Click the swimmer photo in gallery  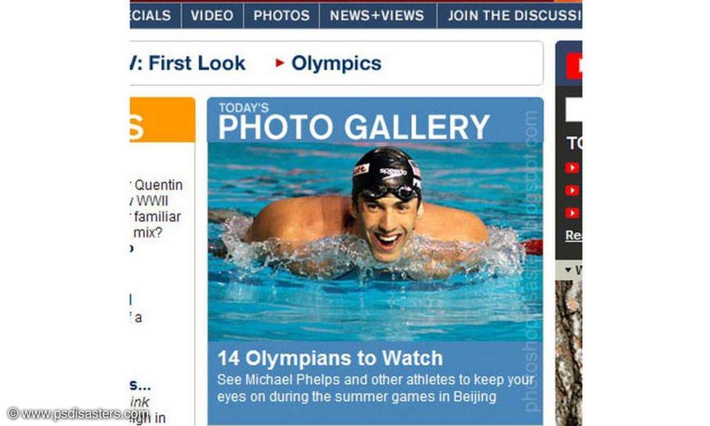click(x=375, y=241)
